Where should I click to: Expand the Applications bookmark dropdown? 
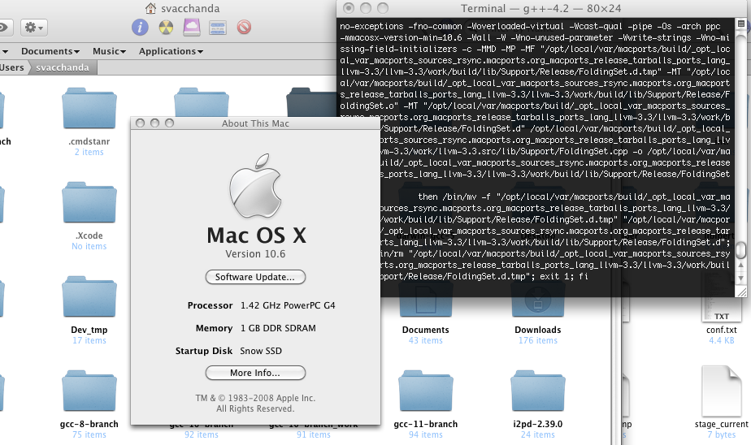(x=171, y=51)
